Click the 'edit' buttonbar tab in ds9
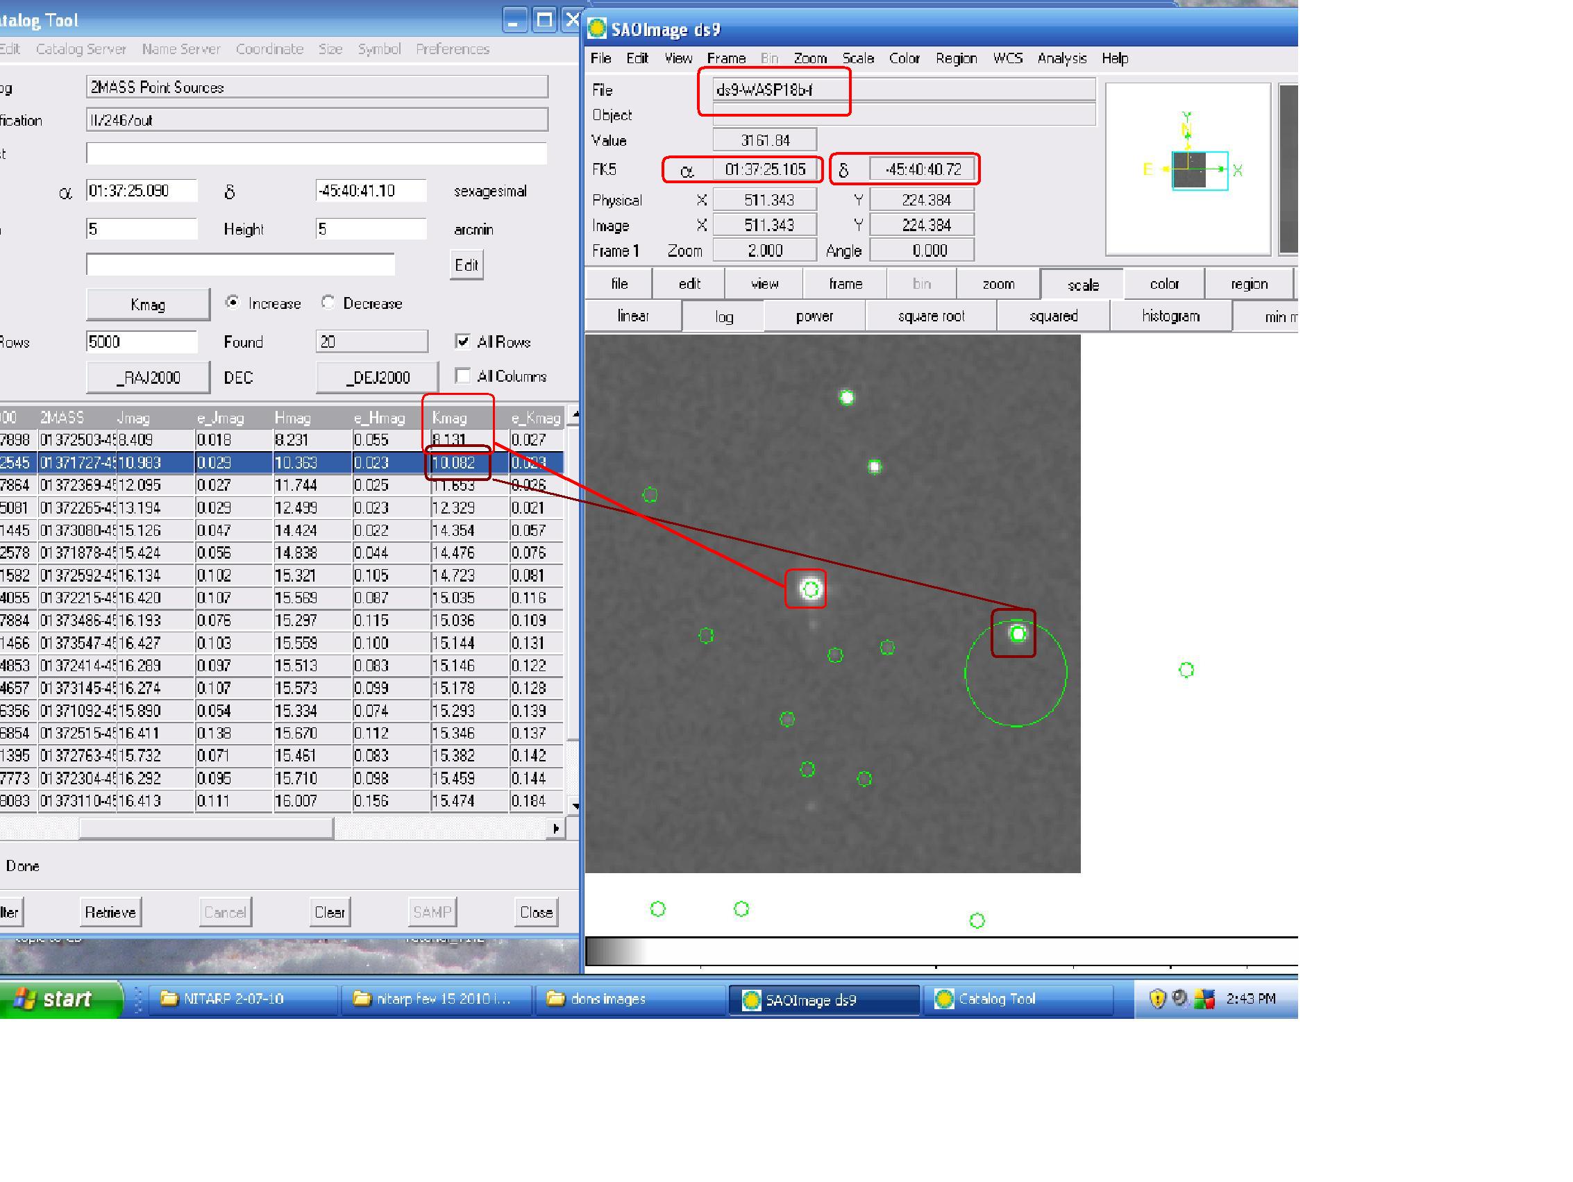 689,284
